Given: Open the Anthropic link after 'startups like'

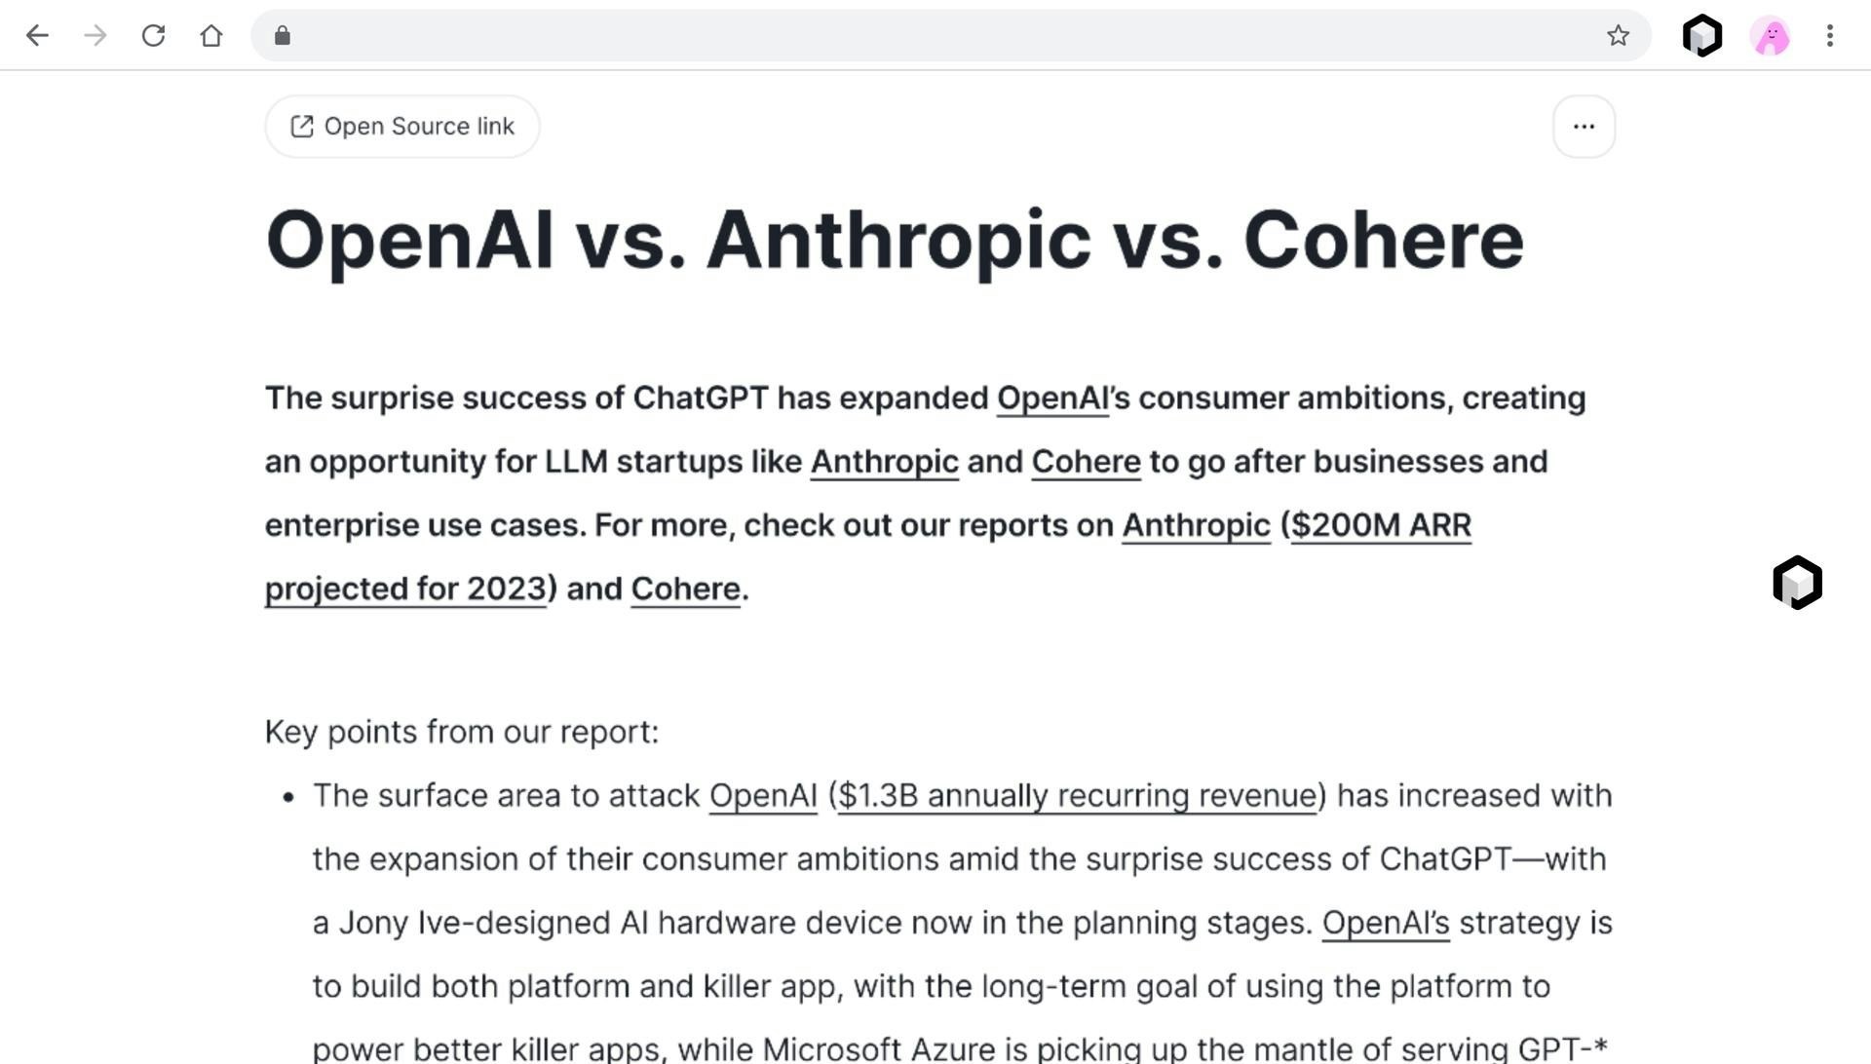Looking at the screenshot, I should point(885,462).
